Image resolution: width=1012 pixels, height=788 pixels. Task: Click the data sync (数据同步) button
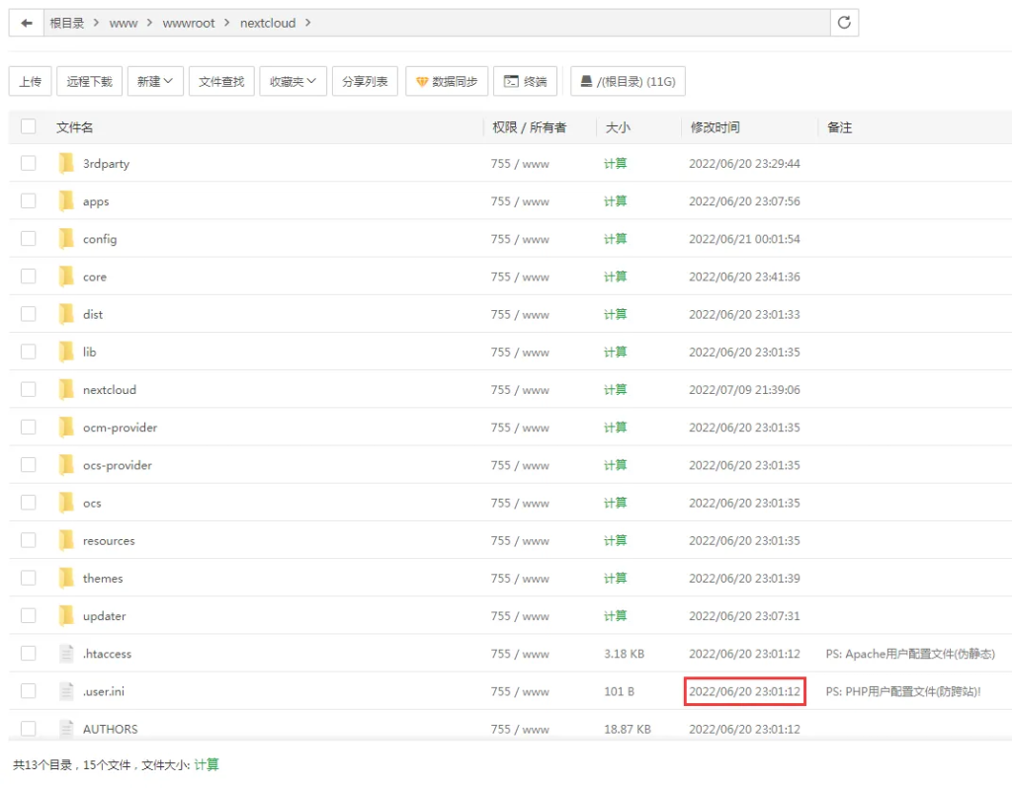click(x=447, y=82)
